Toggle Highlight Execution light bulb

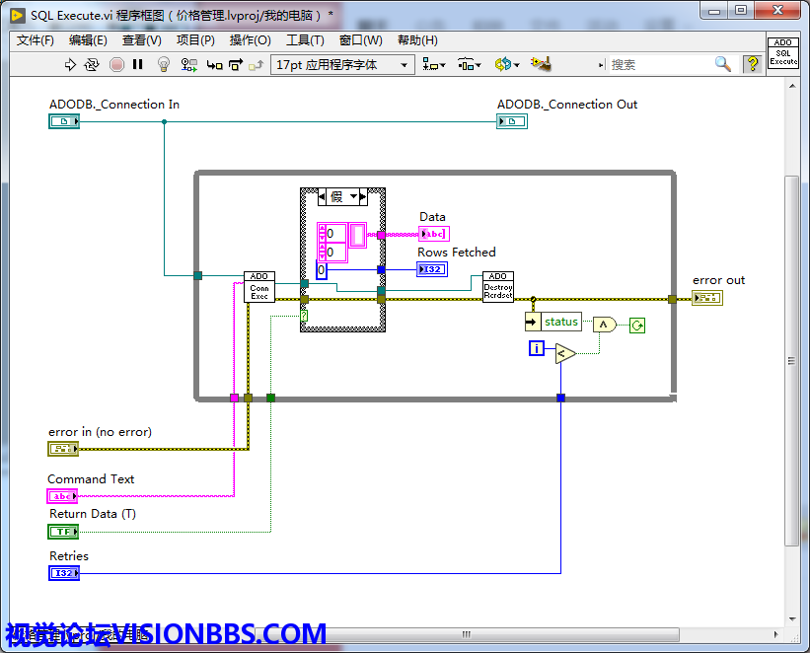164,64
